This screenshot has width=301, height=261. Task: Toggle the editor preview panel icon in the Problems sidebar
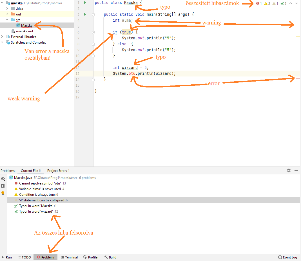pos(3,186)
